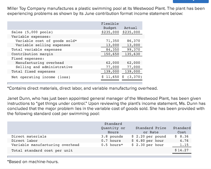This screenshot has height=169, width=211.
Task: Click the horizontal scrollbar under standard cost table
Action: pos(99,157)
